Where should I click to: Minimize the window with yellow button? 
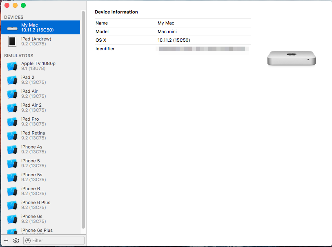[15, 5]
